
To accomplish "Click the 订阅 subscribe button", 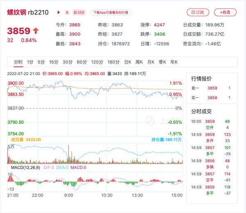I will 198,12.
